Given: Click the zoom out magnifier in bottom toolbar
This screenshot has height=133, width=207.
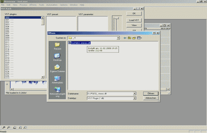Looking at the screenshot, I should [9, 127].
